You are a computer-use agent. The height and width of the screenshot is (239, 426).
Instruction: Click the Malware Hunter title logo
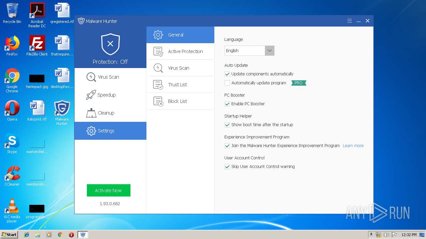(81, 21)
